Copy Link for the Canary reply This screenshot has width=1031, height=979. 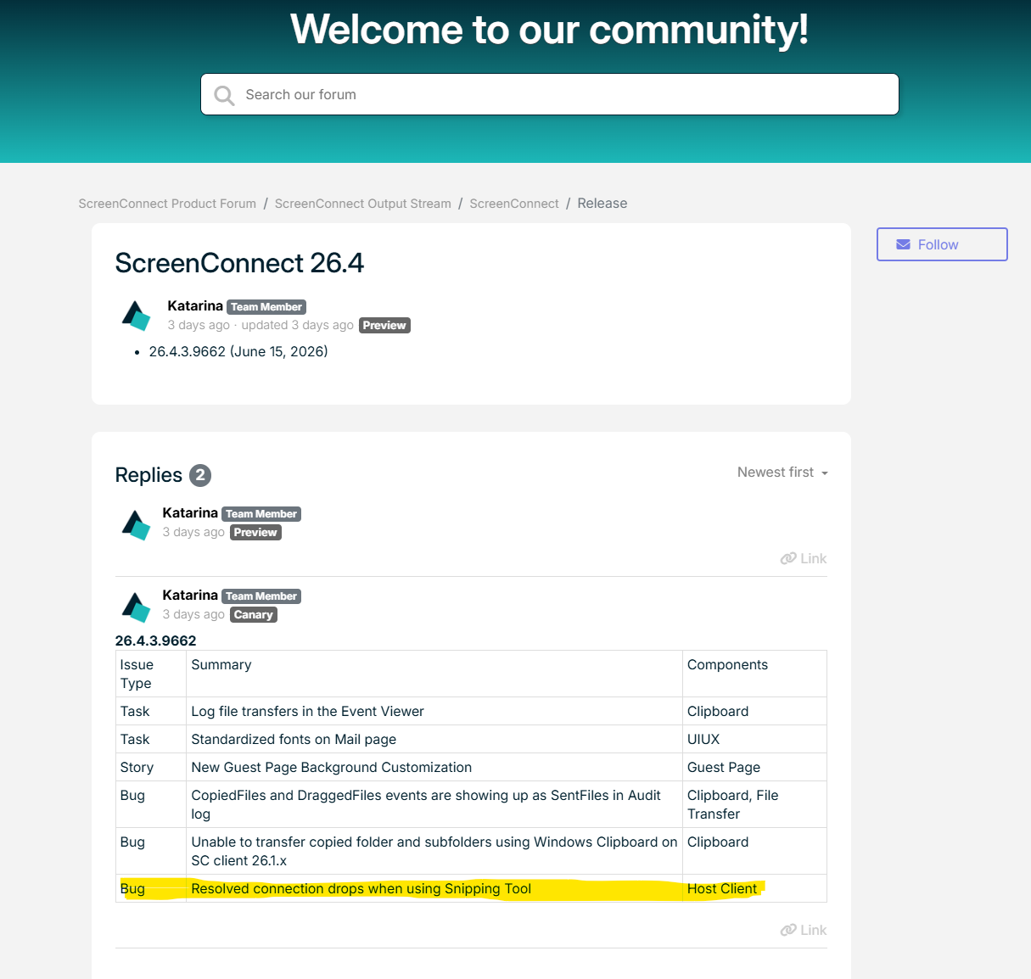pos(804,930)
